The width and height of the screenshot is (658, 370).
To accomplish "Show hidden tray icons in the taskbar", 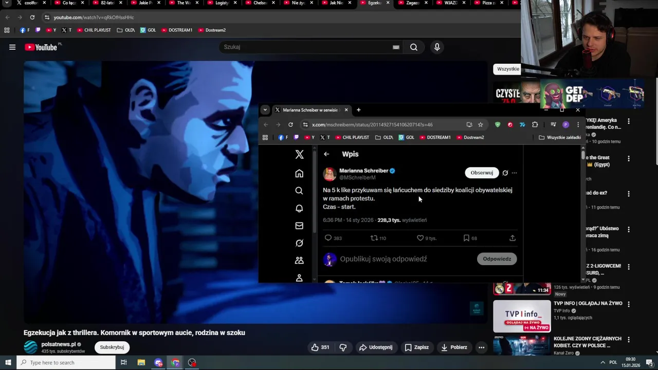I will pyautogui.click(x=602, y=362).
